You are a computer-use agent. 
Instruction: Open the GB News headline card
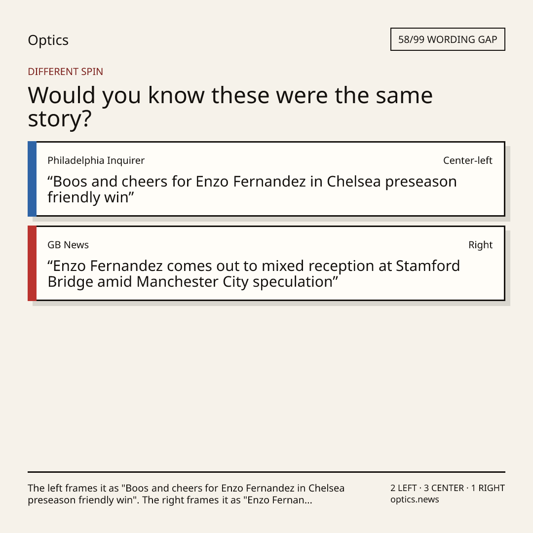(266, 264)
